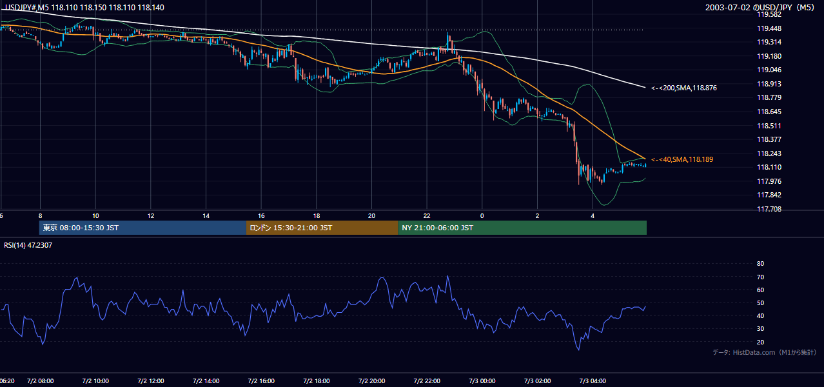Select the NY 21:00-06:00 JST session bar
The height and width of the screenshot is (387, 824).
tap(522, 228)
